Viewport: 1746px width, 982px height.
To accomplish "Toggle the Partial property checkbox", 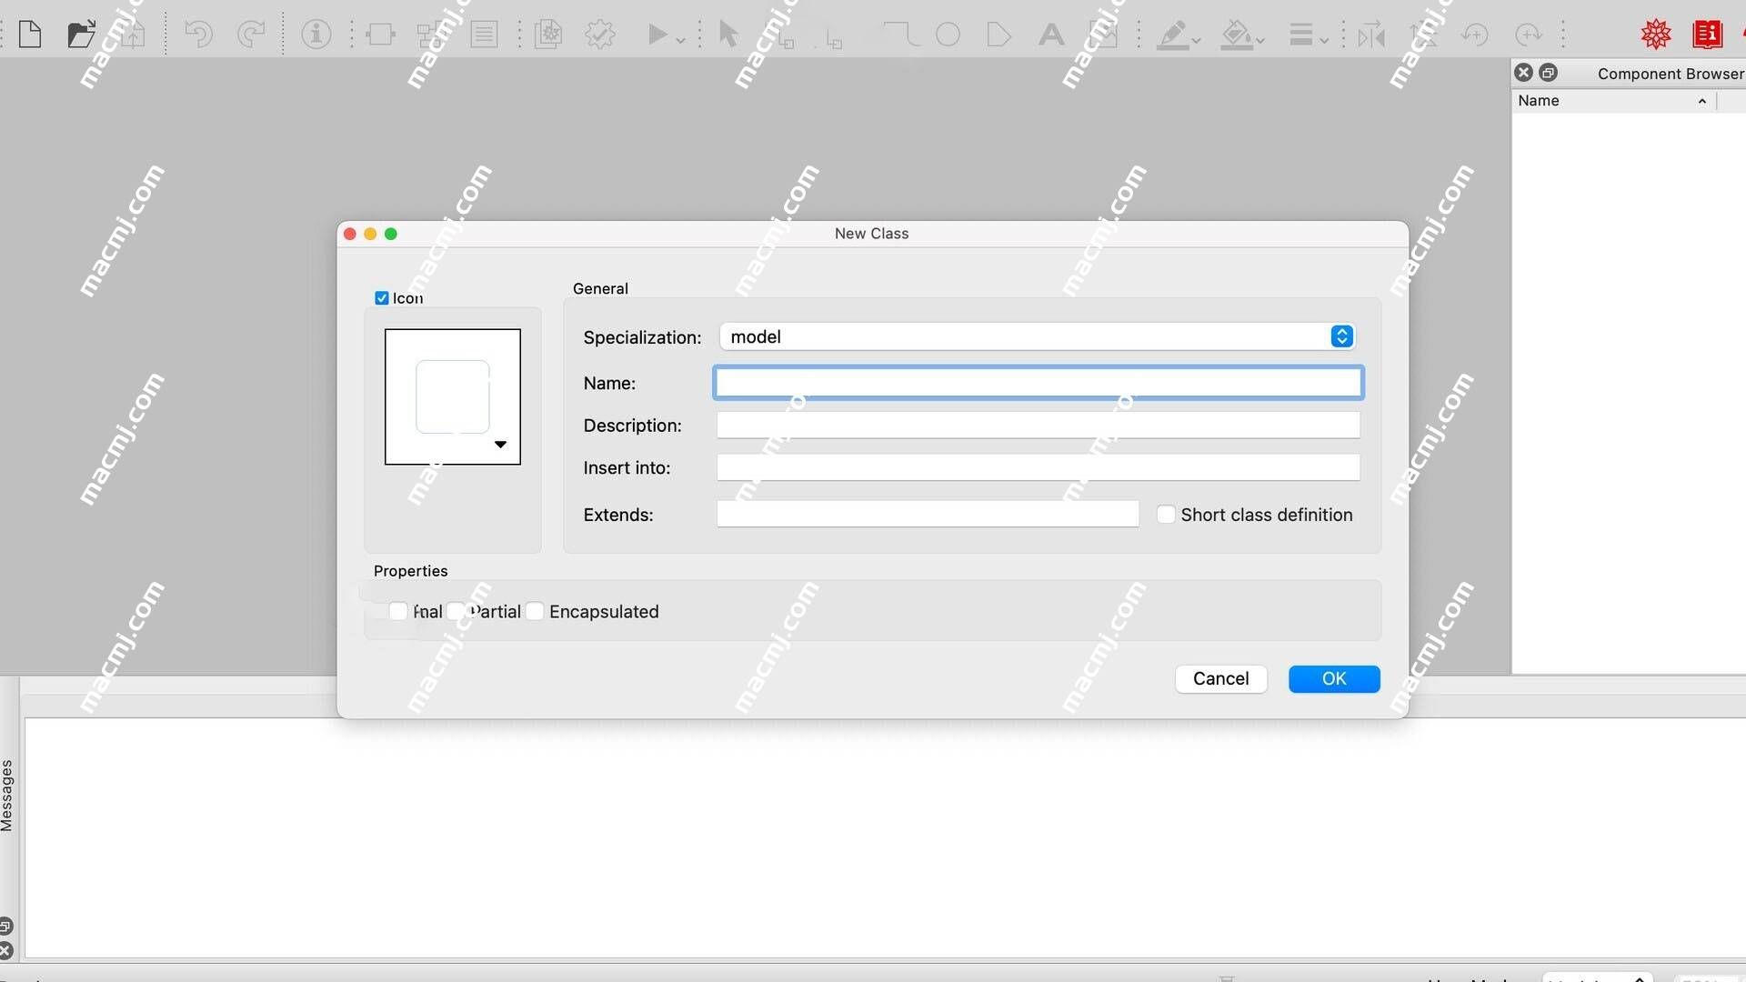I will tap(457, 611).
